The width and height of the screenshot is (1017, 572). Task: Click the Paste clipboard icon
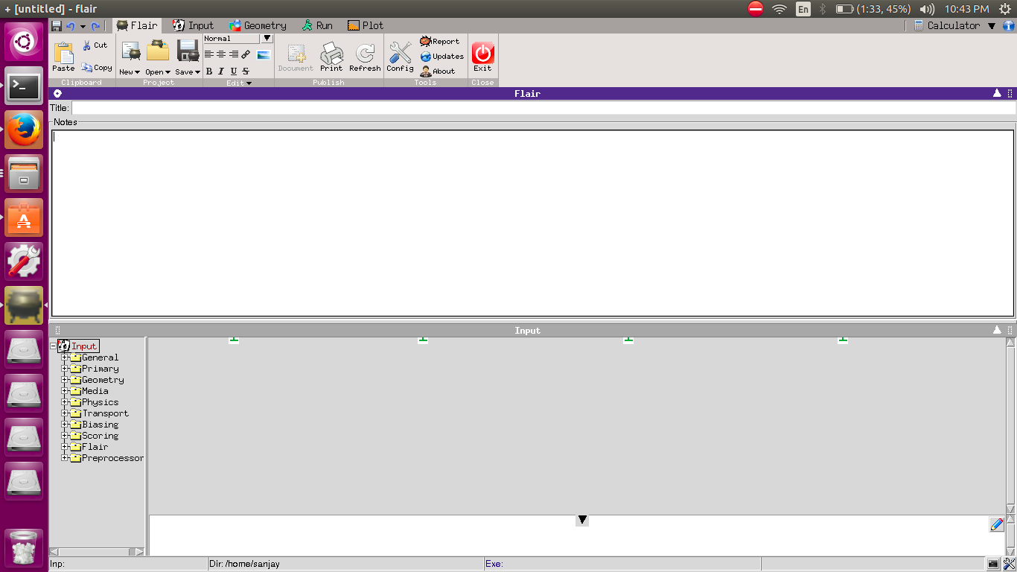63,51
